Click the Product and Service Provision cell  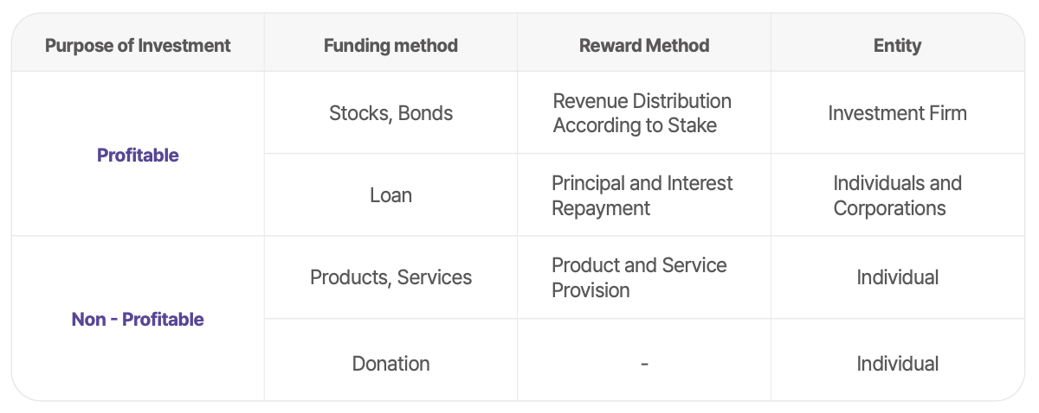click(639, 277)
